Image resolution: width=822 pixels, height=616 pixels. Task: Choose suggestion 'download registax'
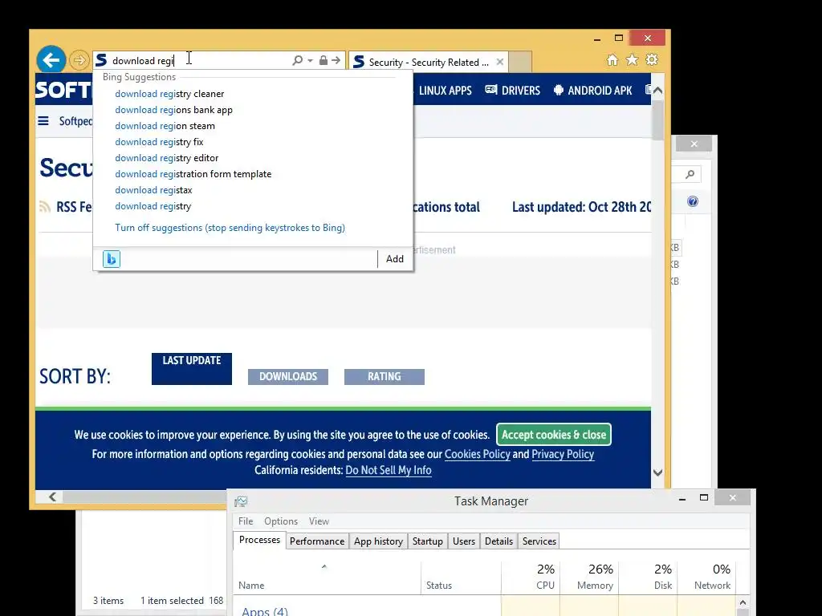click(153, 190)
